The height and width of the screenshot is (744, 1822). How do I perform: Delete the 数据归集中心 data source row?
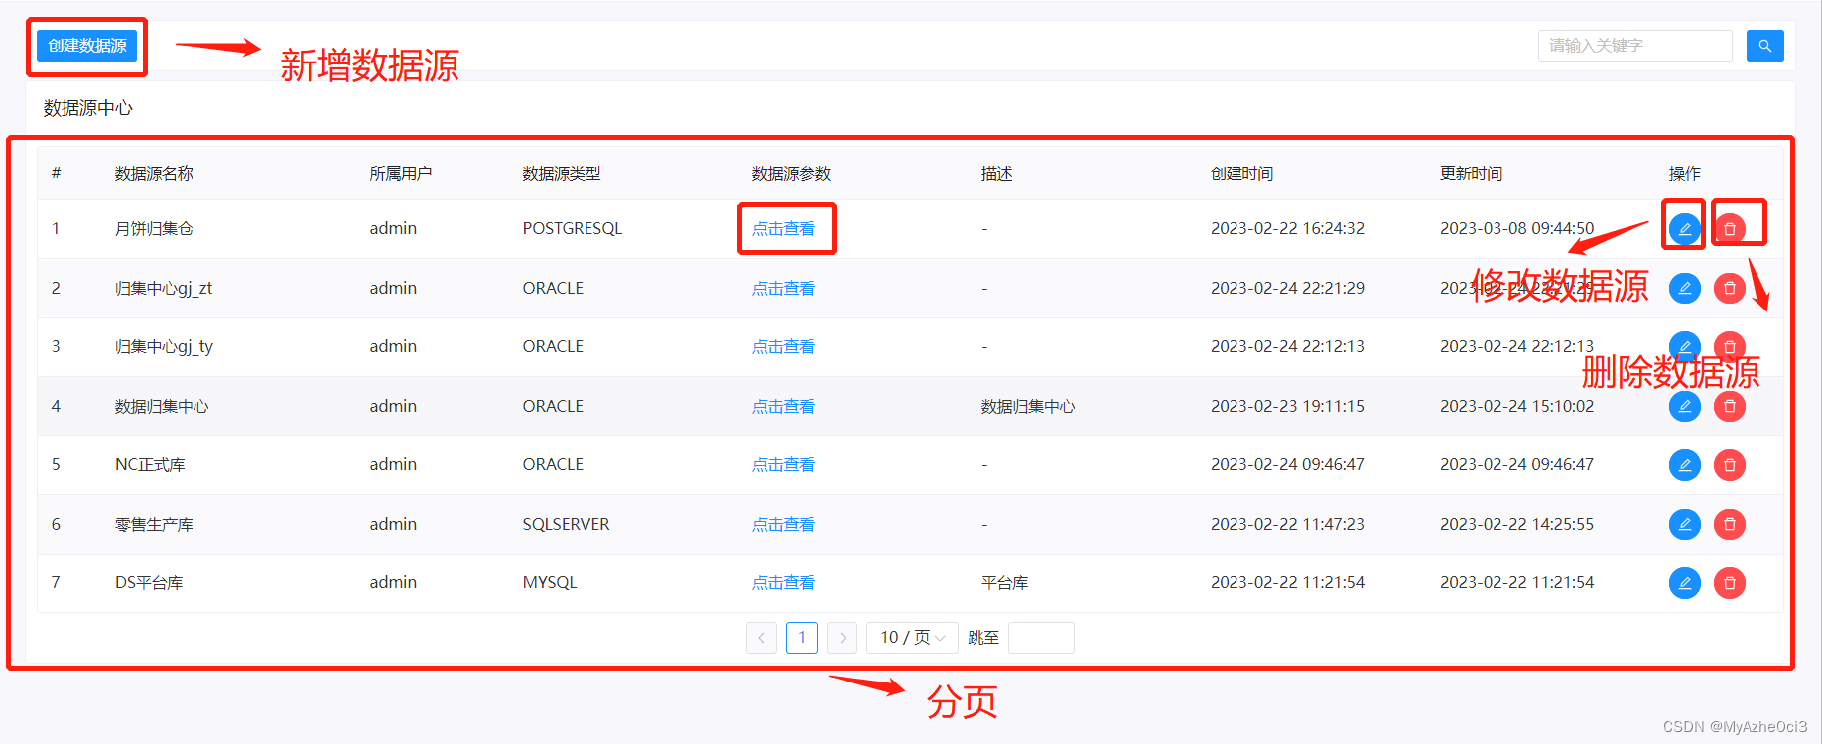(x=1729, y=406)
